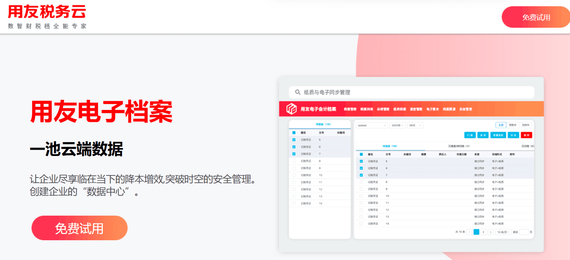This screenshot has width=570, height=260.
Task: Click the 存储形式 column header
Action: coord(497,154)
